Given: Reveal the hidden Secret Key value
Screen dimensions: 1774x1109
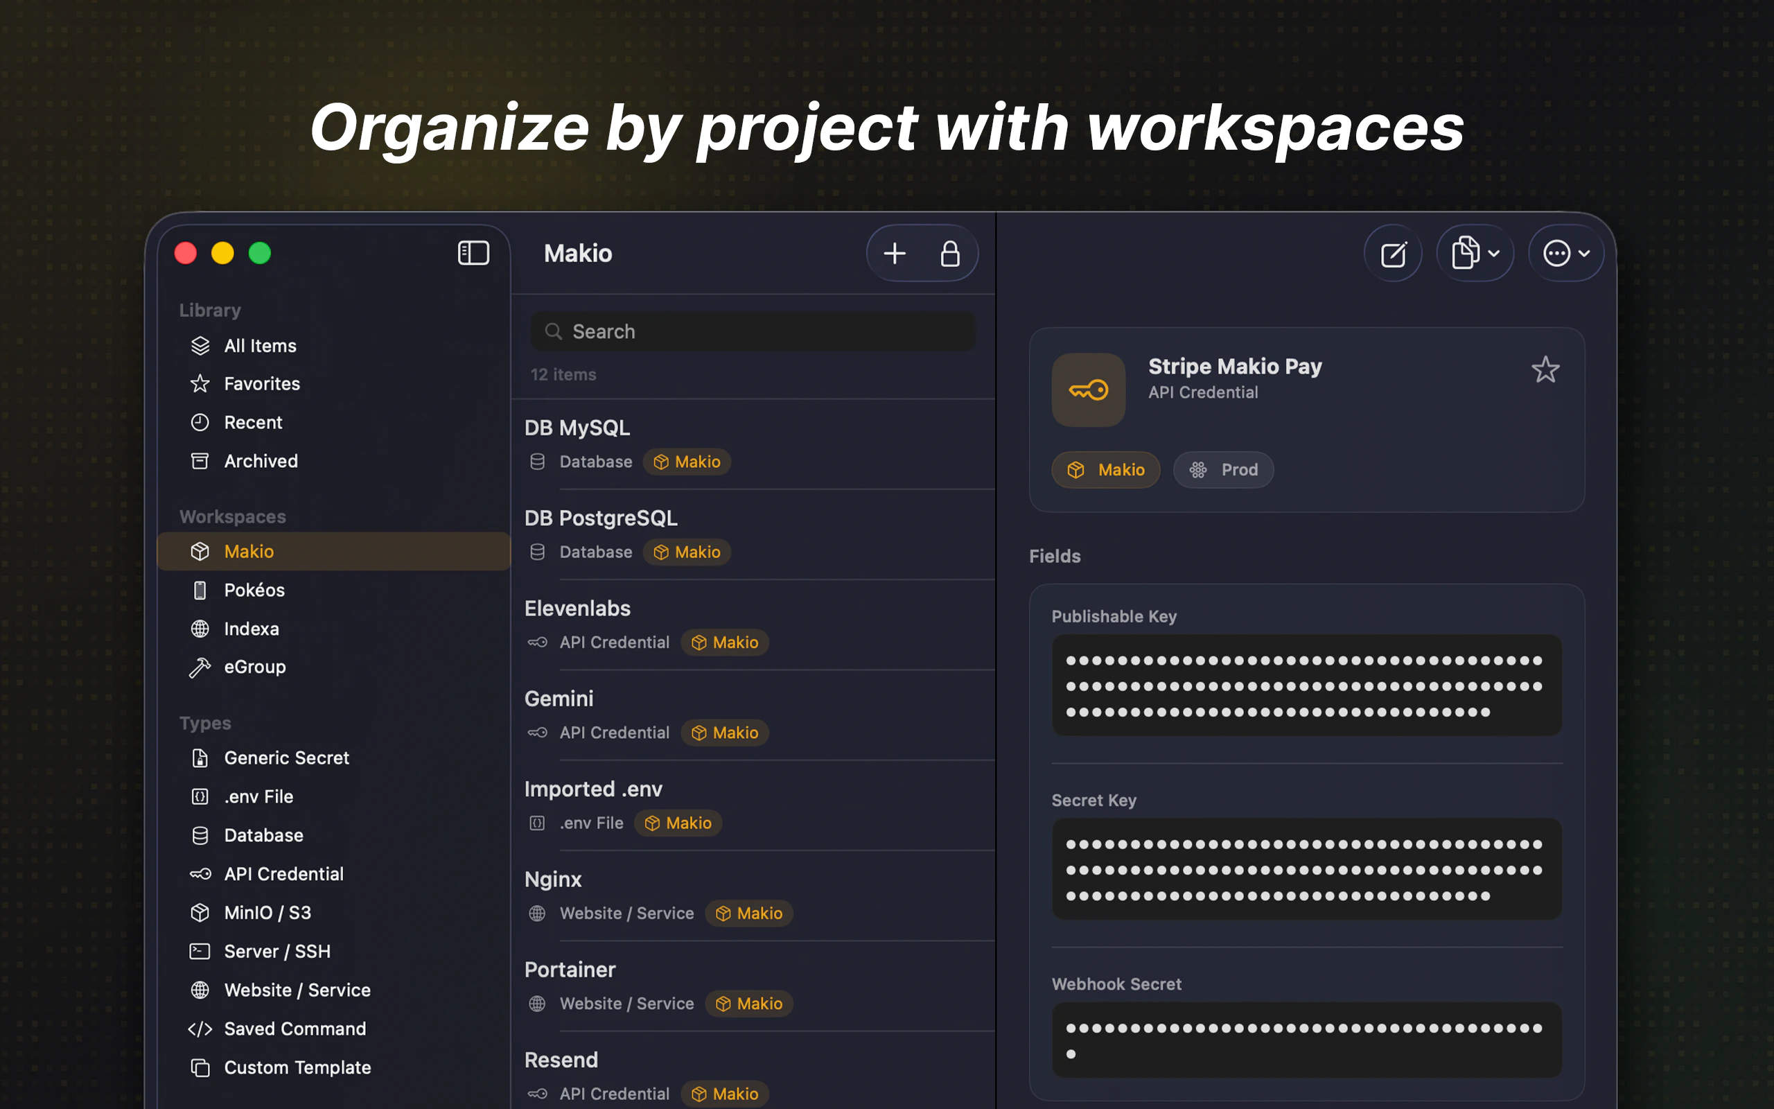Looking at the screenshot, I should [x=1305, y=869].
